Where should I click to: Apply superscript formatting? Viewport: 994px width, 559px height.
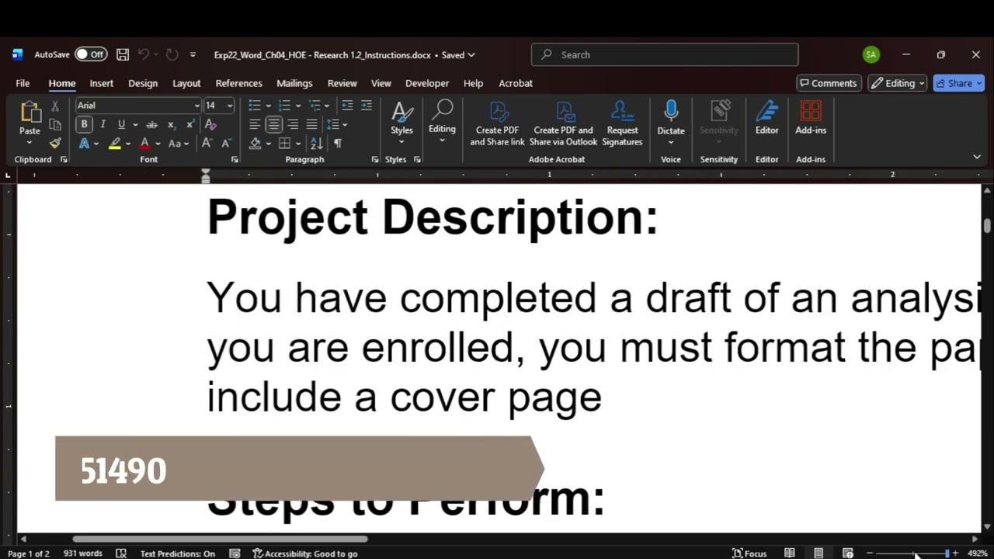click(x=189, y=124)
